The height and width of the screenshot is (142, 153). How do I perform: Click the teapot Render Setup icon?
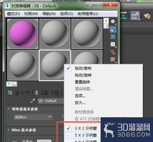click(x=147, y=16)
